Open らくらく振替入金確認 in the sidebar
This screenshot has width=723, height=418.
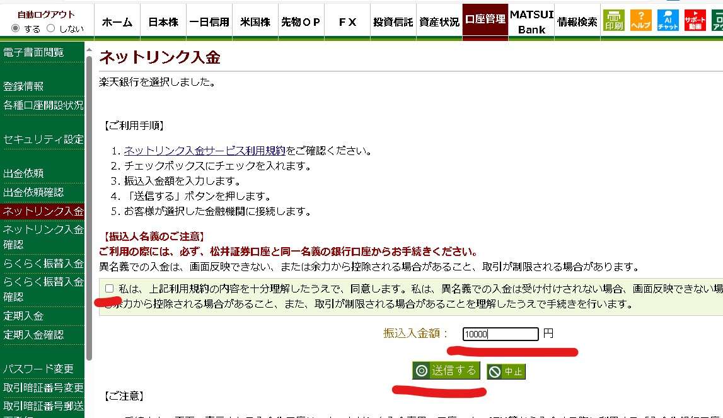point(42,289)
